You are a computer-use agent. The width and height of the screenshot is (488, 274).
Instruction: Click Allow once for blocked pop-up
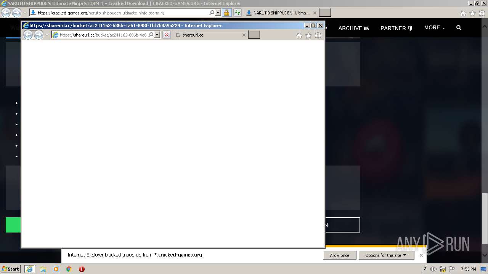click(x=340, y=255)
